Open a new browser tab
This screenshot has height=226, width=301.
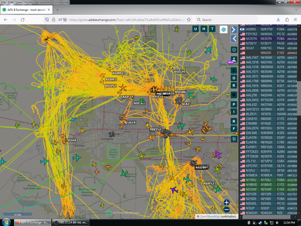point(57,10)
